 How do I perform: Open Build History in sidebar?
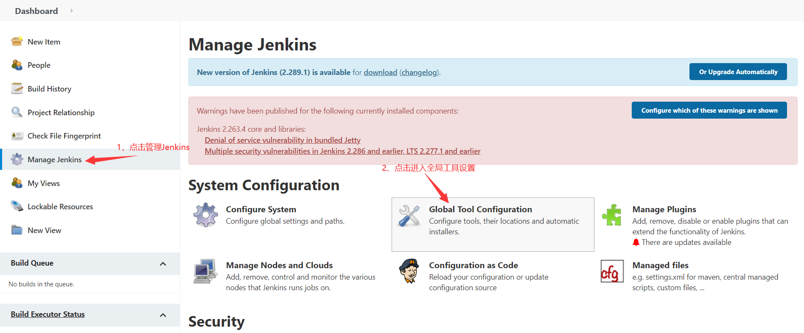(50, 89)
